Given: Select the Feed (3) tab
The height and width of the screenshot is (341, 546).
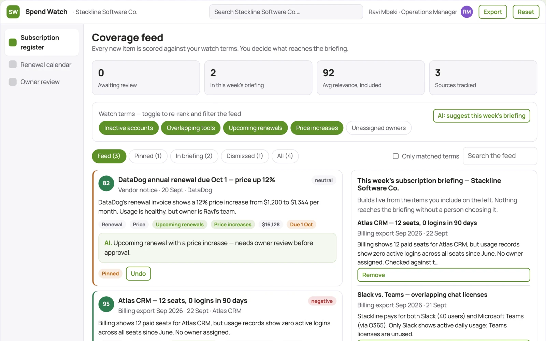Looking at the screenshot, I should 109,156.
